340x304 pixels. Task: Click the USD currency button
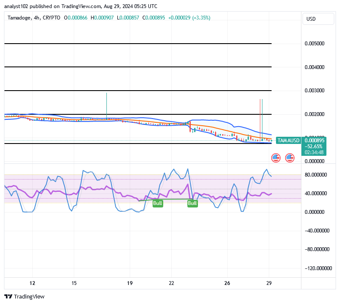(318, 19)
